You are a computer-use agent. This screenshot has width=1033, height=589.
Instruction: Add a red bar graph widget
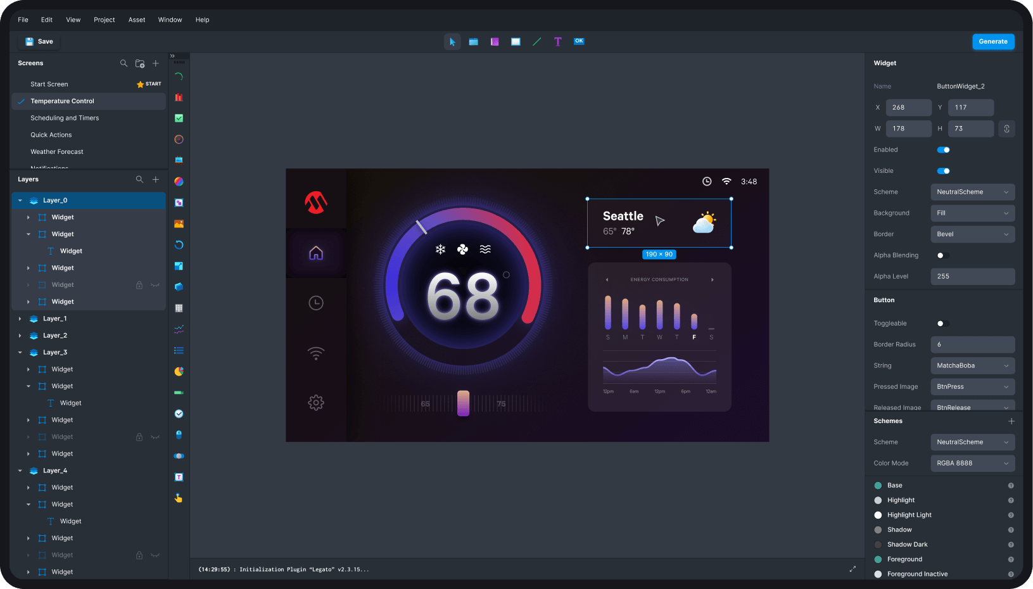coord(179,98)
